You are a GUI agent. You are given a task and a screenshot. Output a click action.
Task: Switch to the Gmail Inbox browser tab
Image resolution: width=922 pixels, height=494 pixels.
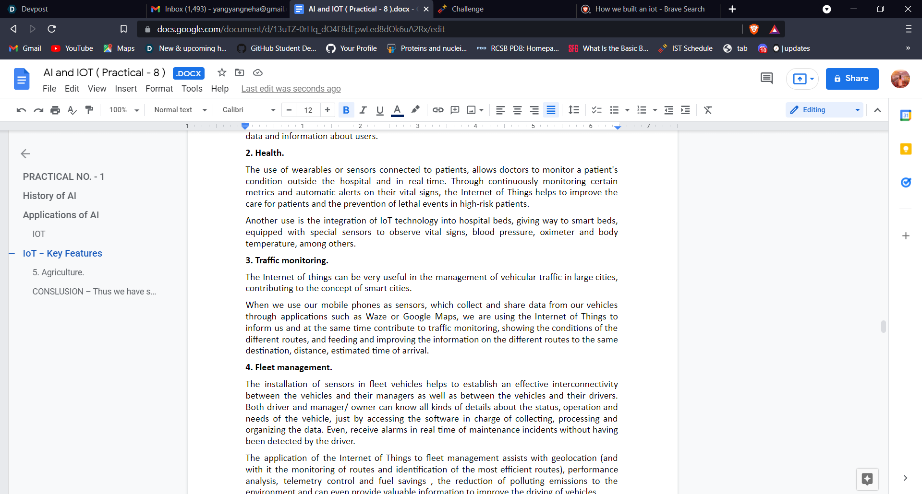(x=218, y=9)
